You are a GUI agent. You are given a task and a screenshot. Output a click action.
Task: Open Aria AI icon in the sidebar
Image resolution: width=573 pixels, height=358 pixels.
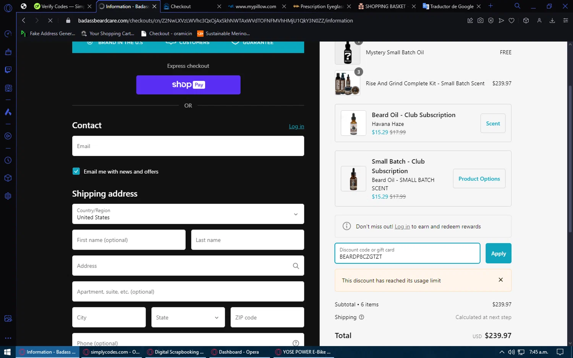(8, 112)
